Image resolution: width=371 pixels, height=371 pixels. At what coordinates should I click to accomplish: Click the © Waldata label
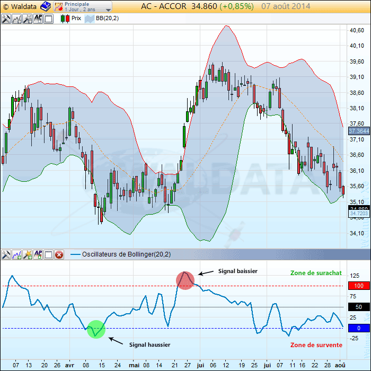[x=20, y=6]
